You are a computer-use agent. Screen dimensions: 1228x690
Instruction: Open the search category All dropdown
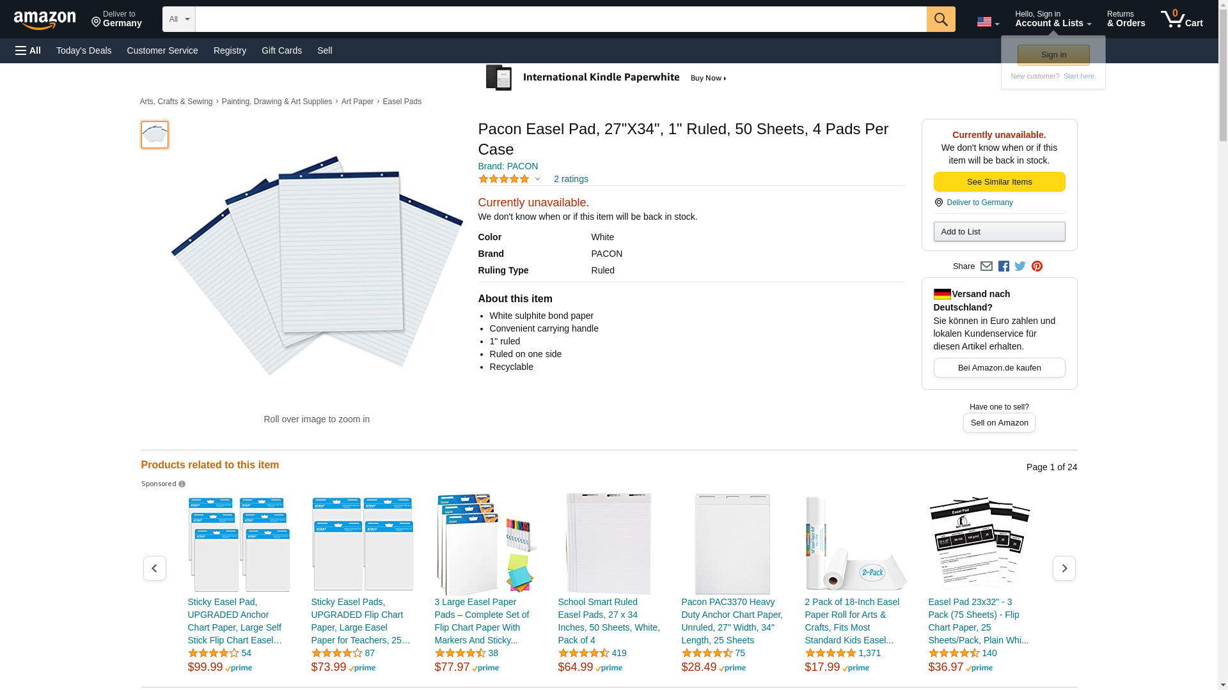coord(178,19)
